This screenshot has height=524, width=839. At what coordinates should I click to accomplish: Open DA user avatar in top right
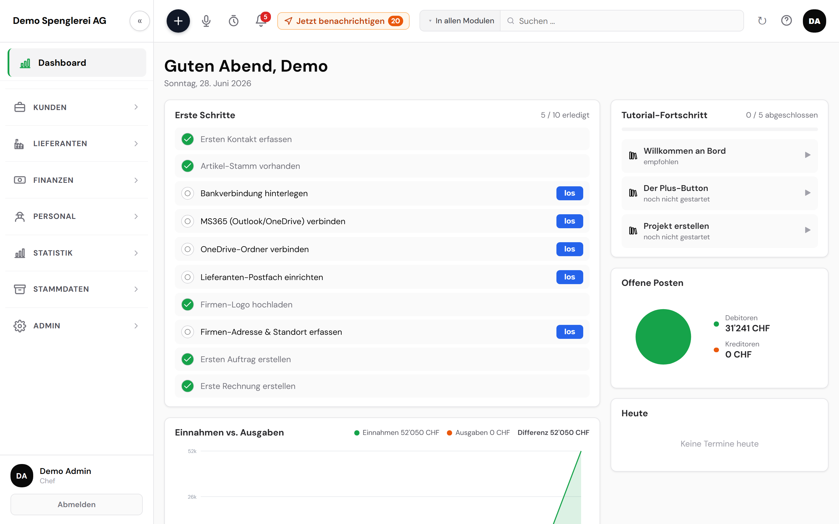814,21
